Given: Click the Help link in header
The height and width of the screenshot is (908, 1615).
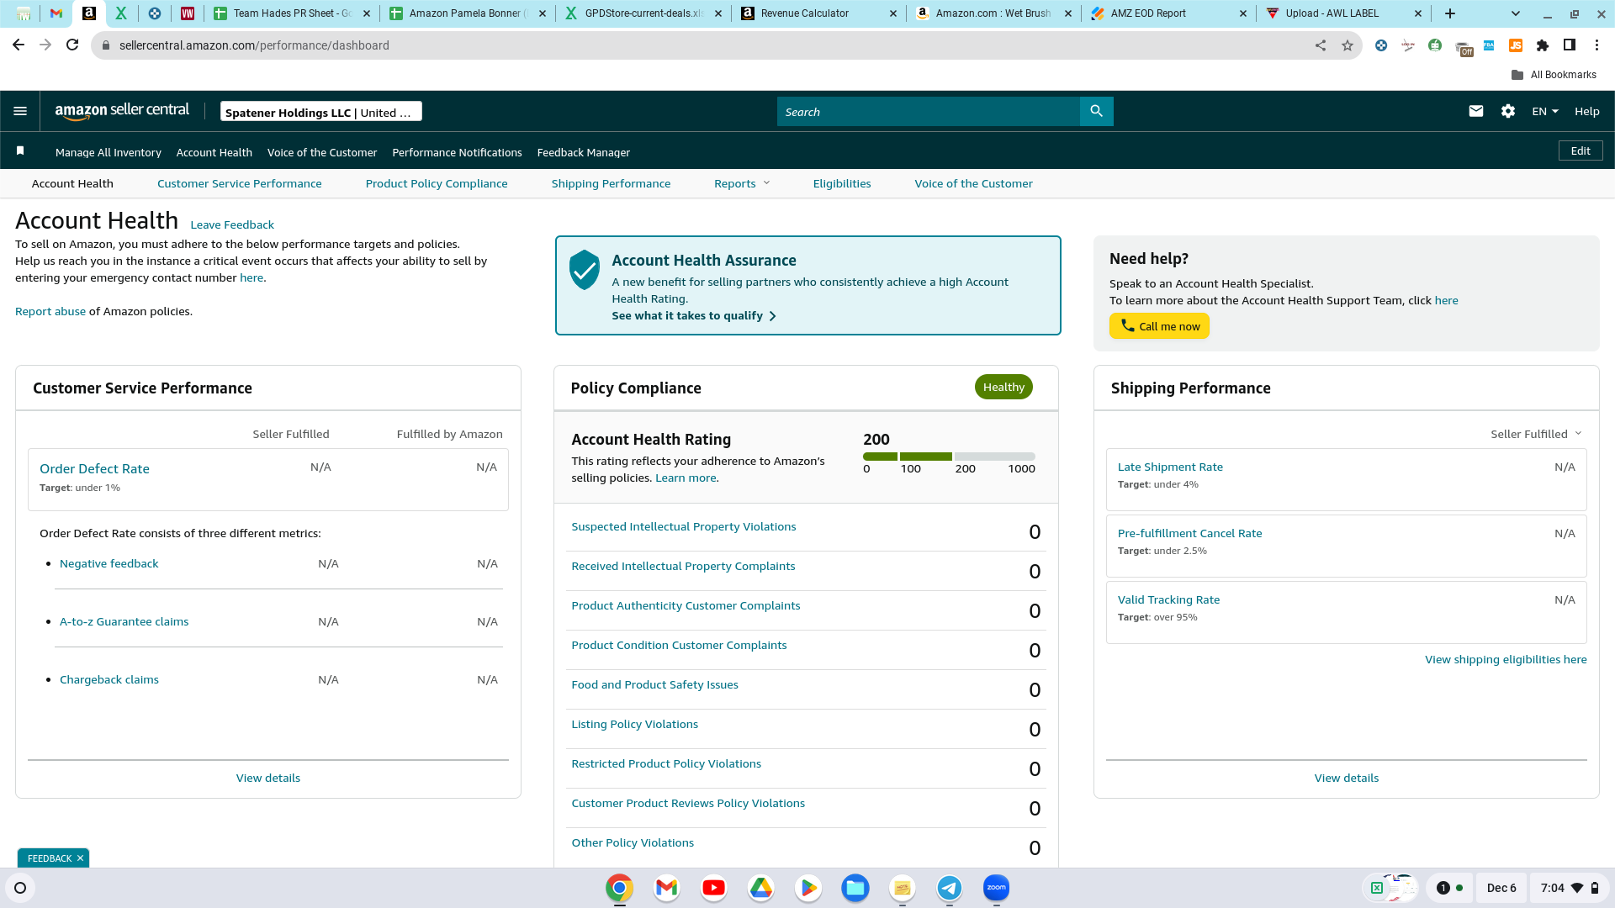Looking at the screenshot, I should [x=1586, y=111].
